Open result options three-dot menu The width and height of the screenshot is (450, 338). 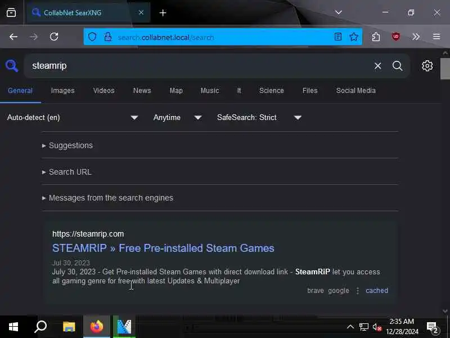[357, 291]
